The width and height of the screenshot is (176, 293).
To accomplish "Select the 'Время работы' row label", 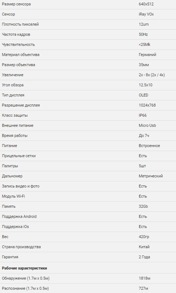I will click(14, 135).
